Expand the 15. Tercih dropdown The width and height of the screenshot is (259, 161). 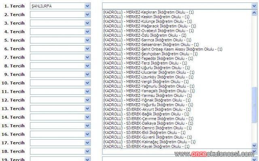coord(60,126)
